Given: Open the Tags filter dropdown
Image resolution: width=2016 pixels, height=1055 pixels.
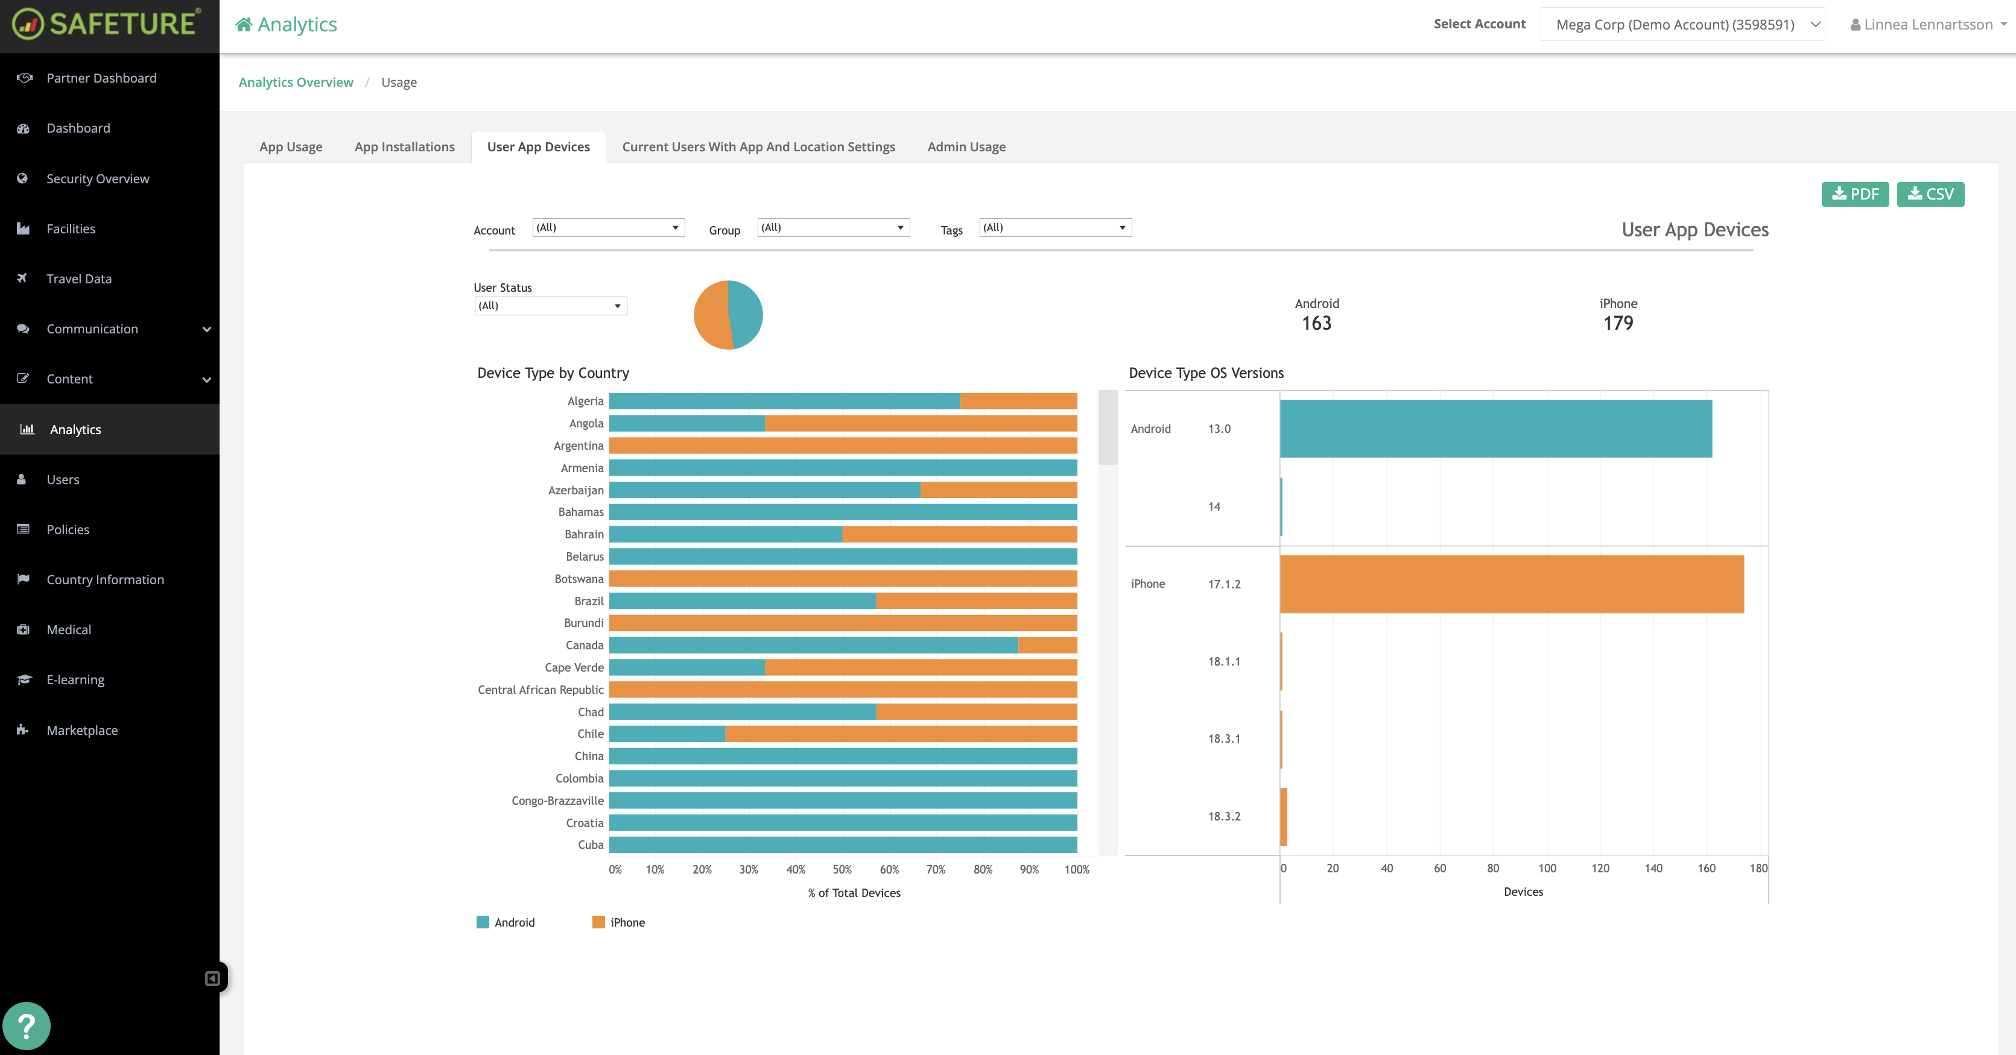Looking at the screenshot, I should click(x=1054, y=228).
